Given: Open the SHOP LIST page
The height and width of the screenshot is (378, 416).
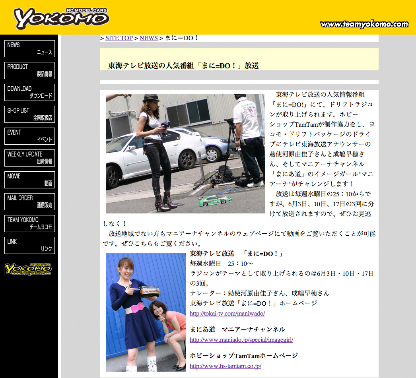Looking at the screenshot, I should pyautogui.click(x=29, y=114).
